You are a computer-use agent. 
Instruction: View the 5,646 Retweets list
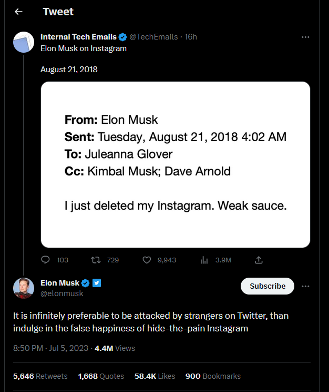click(40, 376)
